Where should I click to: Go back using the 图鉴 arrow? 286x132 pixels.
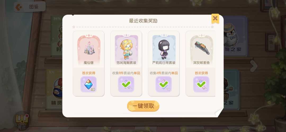(x=19, y=7)
